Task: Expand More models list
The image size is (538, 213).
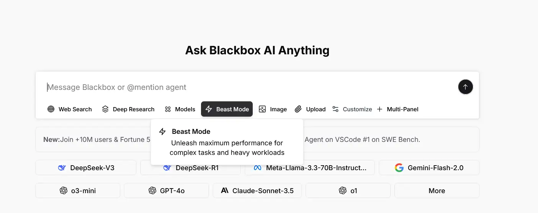Action: point(437,191)
